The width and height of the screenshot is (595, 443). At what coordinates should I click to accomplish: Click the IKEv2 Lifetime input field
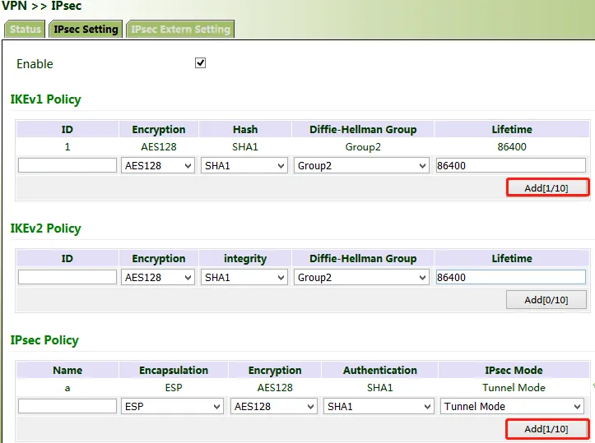coord(511,277)
